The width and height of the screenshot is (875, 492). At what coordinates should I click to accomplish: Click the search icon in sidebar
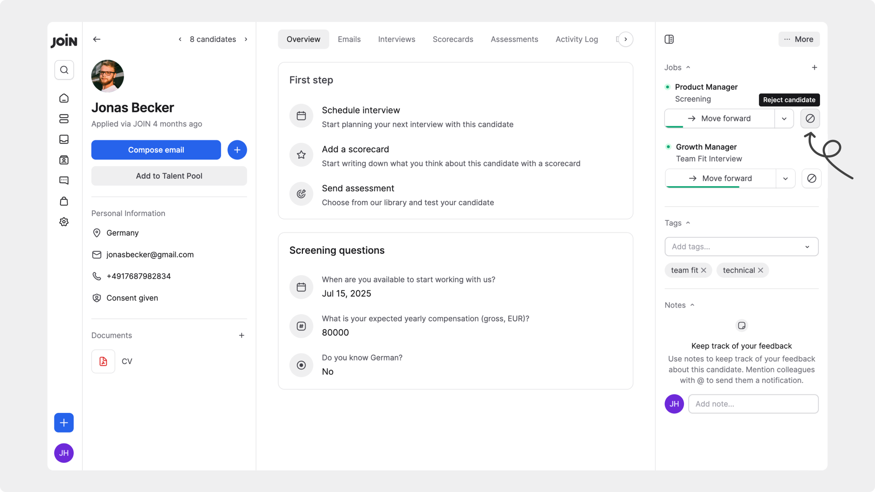click(64, 70)
